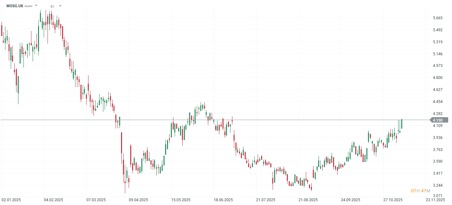This screenshot has width=452, height=205.
Task: Select the 4.800 price scale label
Action: (437, 78)
